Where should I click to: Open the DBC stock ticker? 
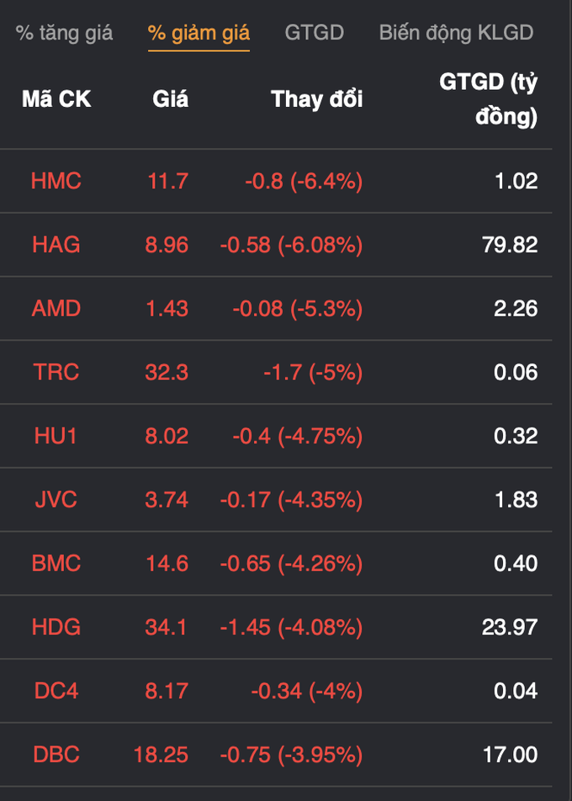[x=56, y=755]
